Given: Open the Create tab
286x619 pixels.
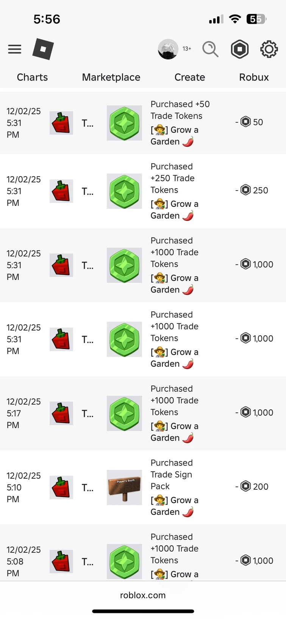Looking at the screenshot, I should click(189, 77).
